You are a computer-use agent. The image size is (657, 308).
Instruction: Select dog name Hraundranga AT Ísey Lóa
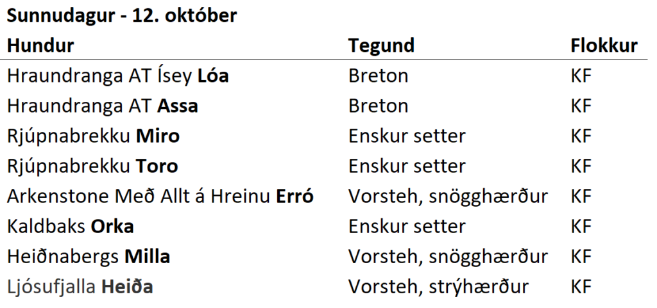(x=118, y=76)
